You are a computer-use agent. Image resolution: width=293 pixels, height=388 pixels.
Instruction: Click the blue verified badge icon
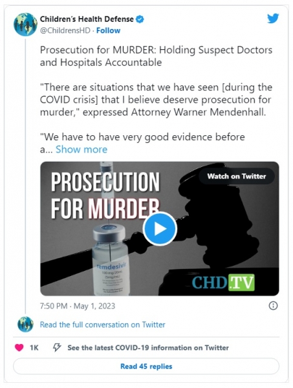140,19
